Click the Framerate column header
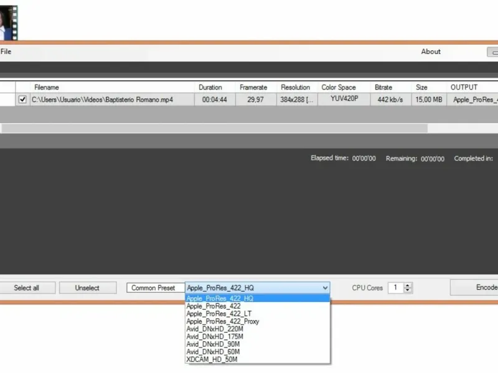This screenshot has height=373, width=498. [x=256, y=87]
